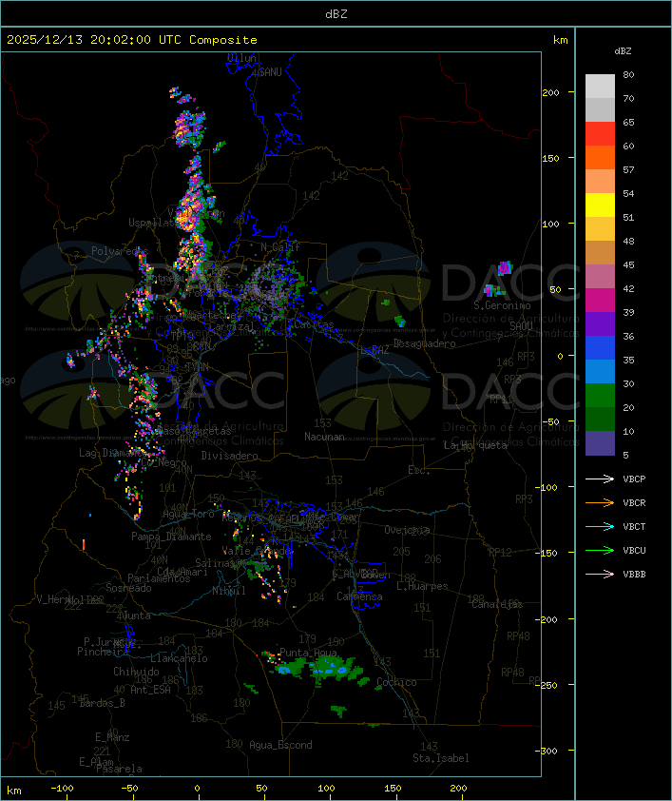Choose the bright green 20-30 dBZ swatch
672x801 pixels.
600,396
